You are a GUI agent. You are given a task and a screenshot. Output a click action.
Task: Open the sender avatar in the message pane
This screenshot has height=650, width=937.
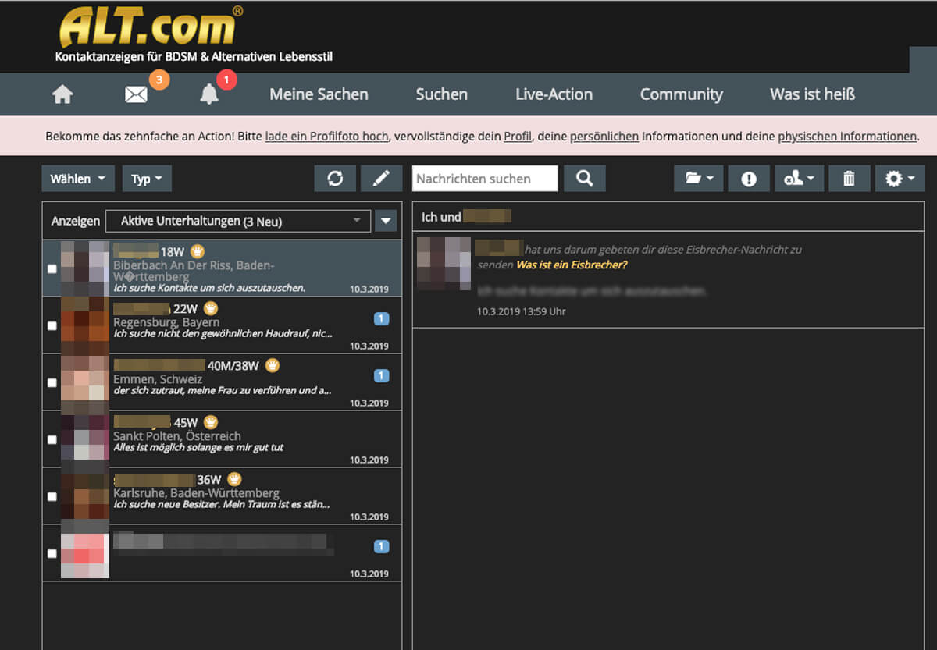444,264
